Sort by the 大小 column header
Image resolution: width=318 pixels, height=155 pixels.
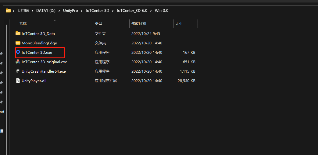point(179,24)
